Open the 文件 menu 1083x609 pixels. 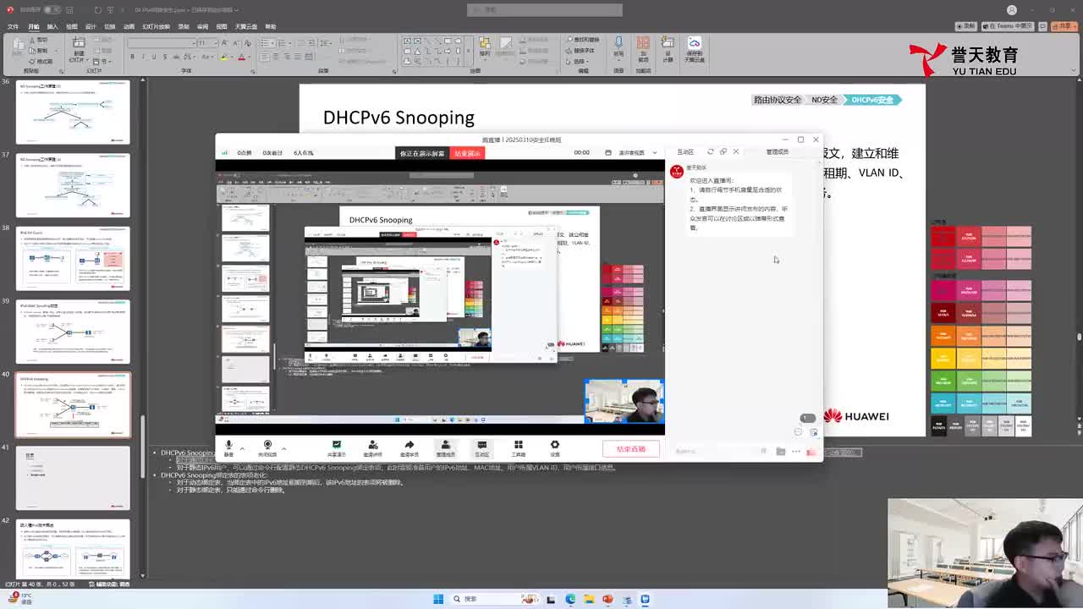13,26
